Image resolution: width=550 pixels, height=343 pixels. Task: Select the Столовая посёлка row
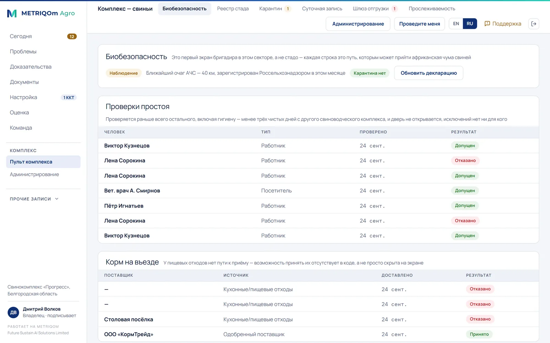click(318, 319)
